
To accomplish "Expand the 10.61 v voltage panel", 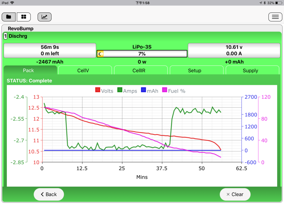I will [x=234, y=50].
